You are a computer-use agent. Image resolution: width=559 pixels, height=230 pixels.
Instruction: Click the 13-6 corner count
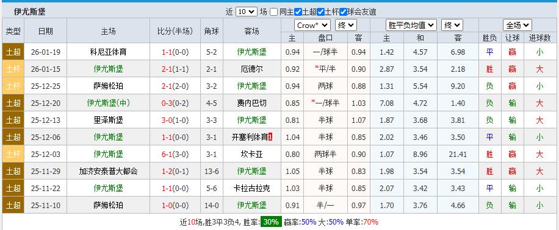pyautogui.click(x=211, y=172)
